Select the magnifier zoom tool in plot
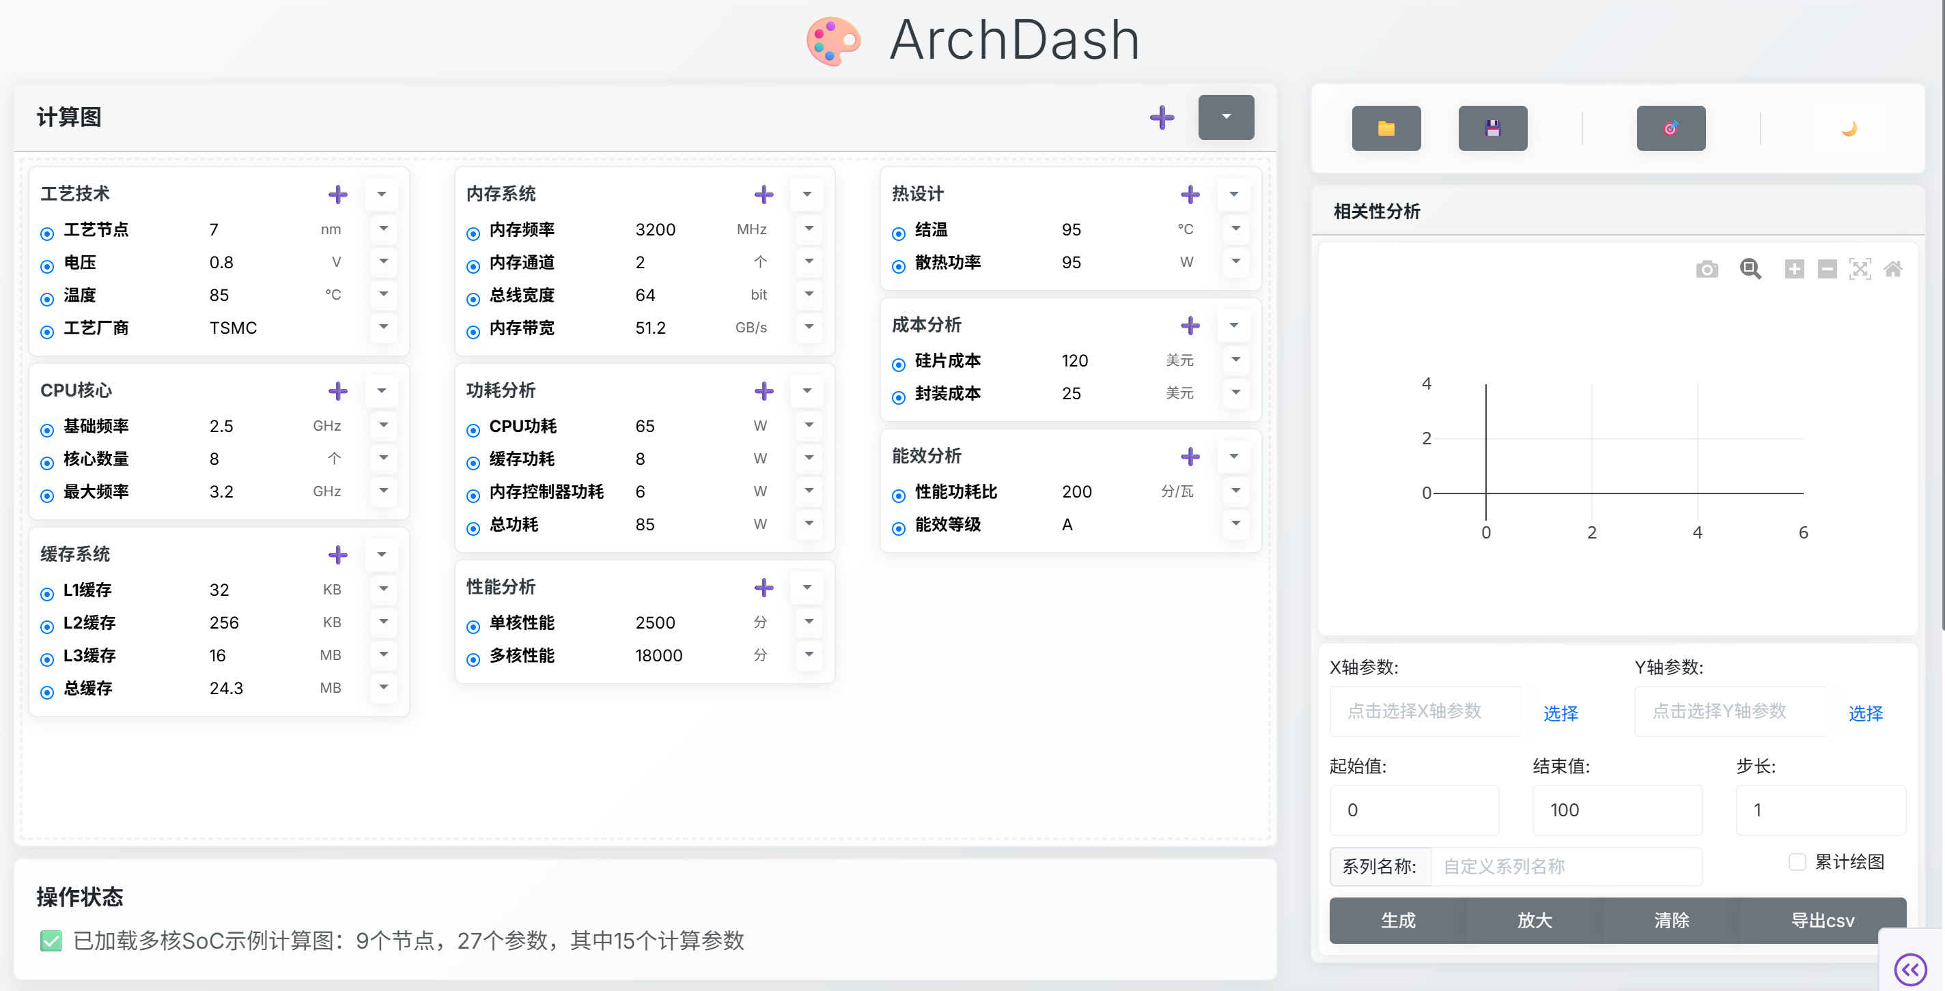The width and height of the screenshot is (1945, 991). [x=1750, y=270]
